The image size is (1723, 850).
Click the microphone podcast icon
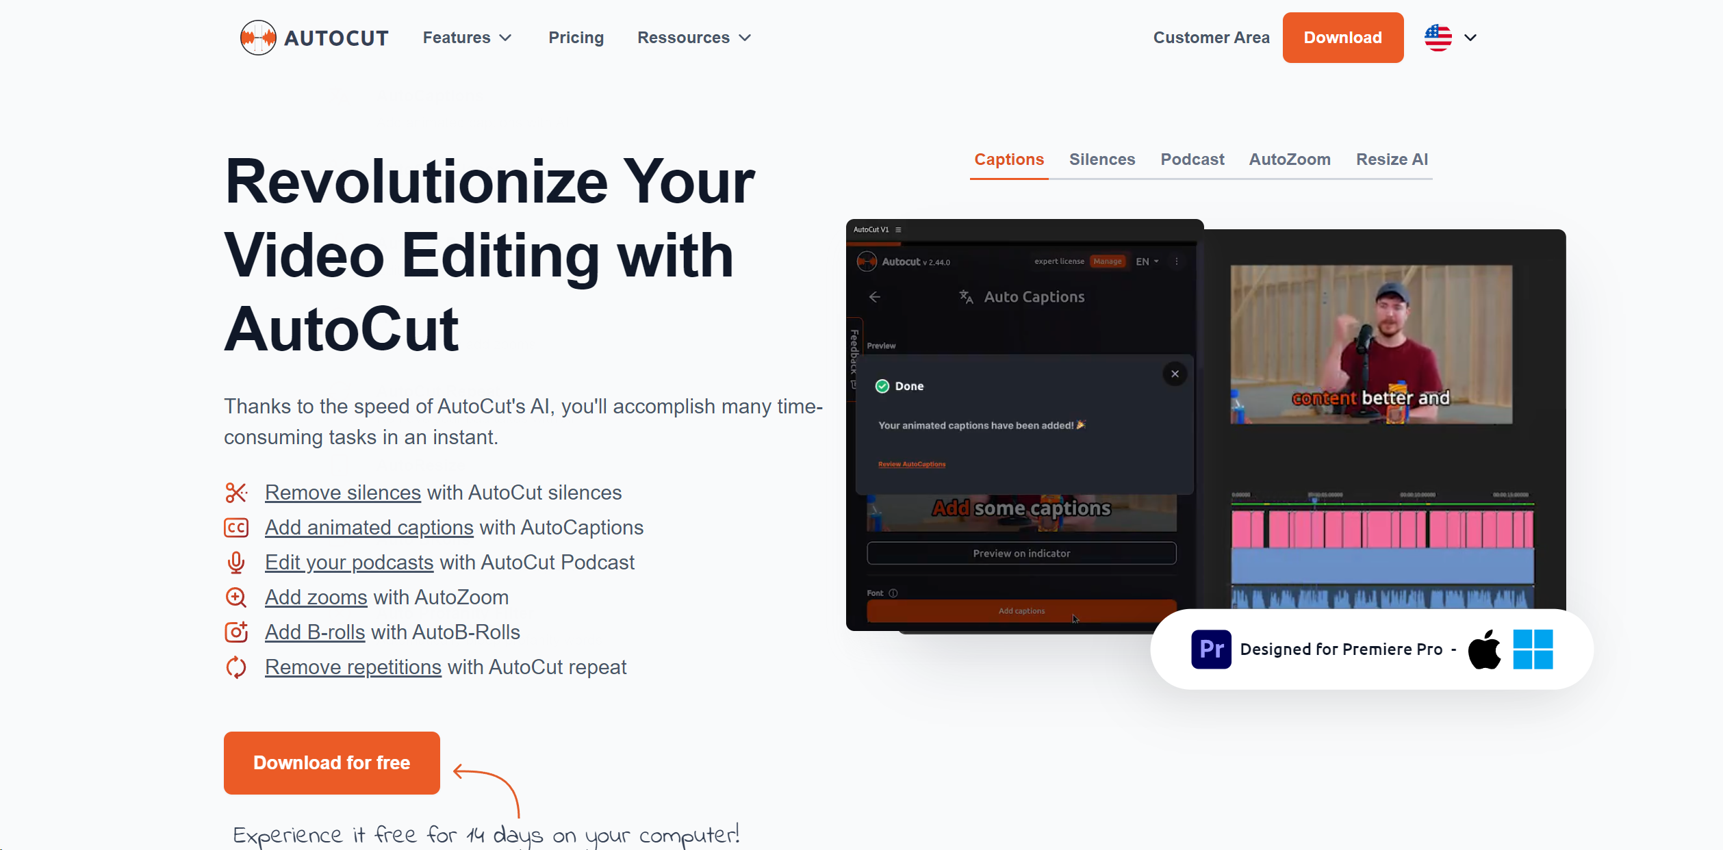(x=236, y=563)
